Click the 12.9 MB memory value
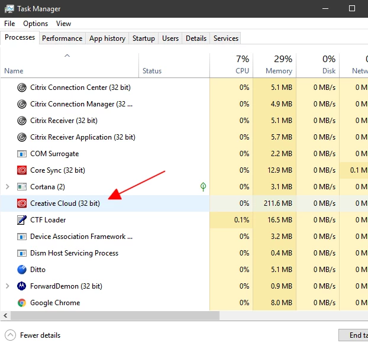This screenshot has height=346, width=368. point(280,170)
